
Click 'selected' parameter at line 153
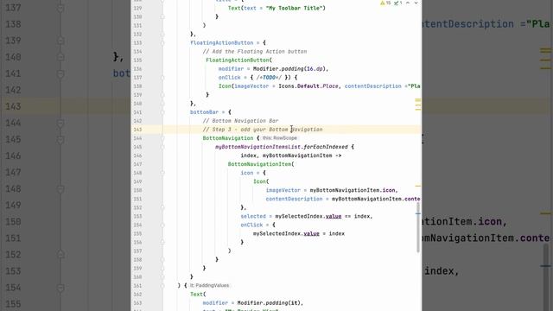(253, 216)
